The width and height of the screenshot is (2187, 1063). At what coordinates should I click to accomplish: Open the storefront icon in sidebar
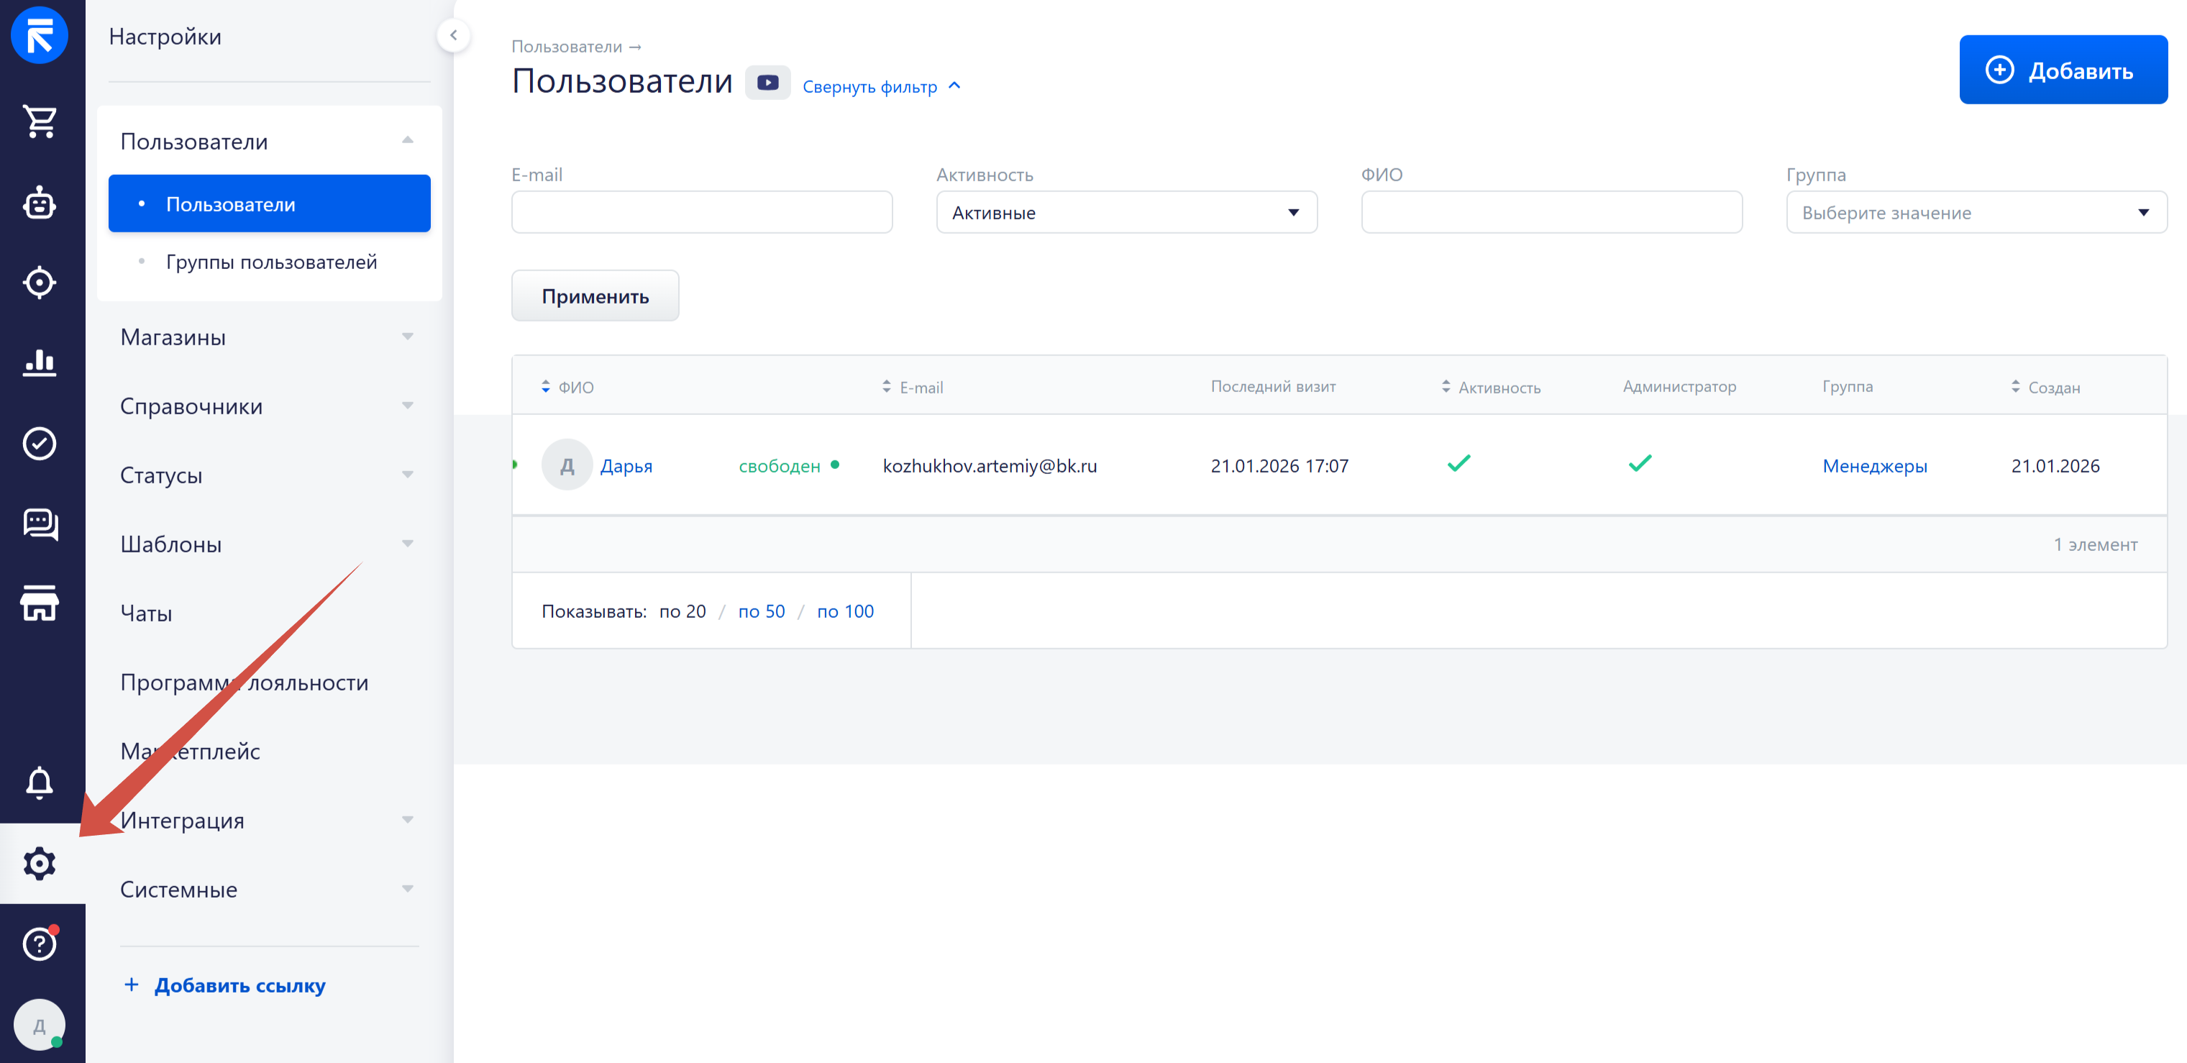pyautogui.click(x=40, y=603)
